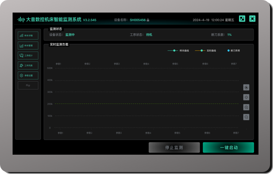Image resolution: width=273 pixels, height=174 pixels.
Task: Open the 样本详情 sidebar item
Action: point(28,36)
